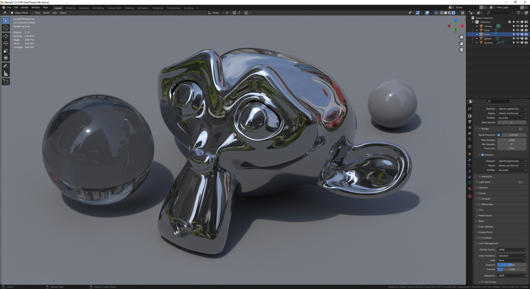
Task: Open the Texture properties checker tab
Action: pos(470,196)
